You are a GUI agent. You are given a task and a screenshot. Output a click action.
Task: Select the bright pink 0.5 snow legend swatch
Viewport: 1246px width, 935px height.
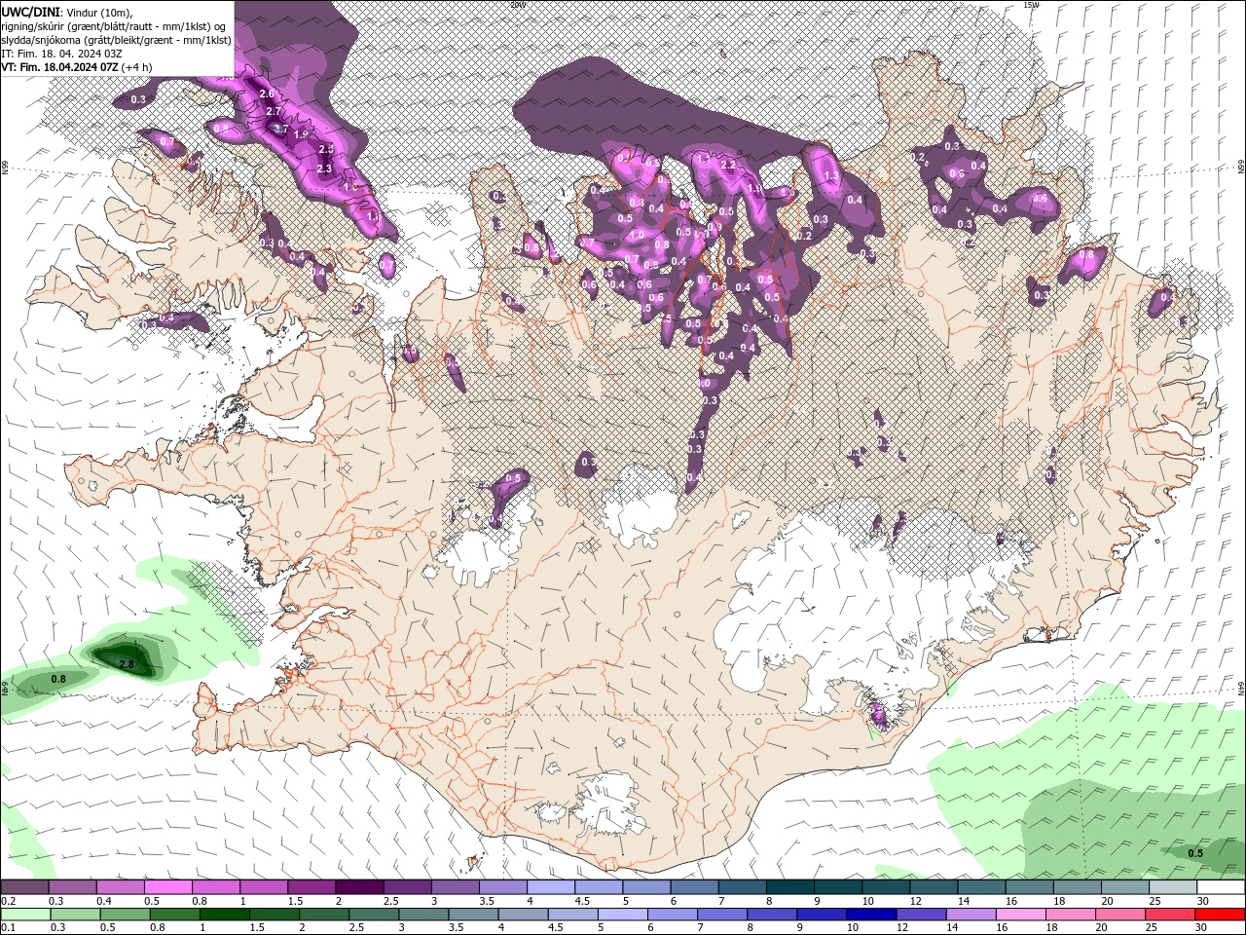point(167,887)
